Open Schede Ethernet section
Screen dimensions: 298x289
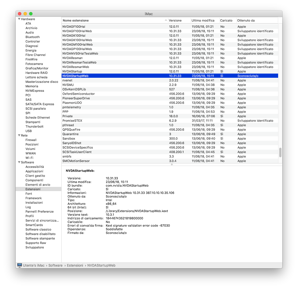[38, 118]
